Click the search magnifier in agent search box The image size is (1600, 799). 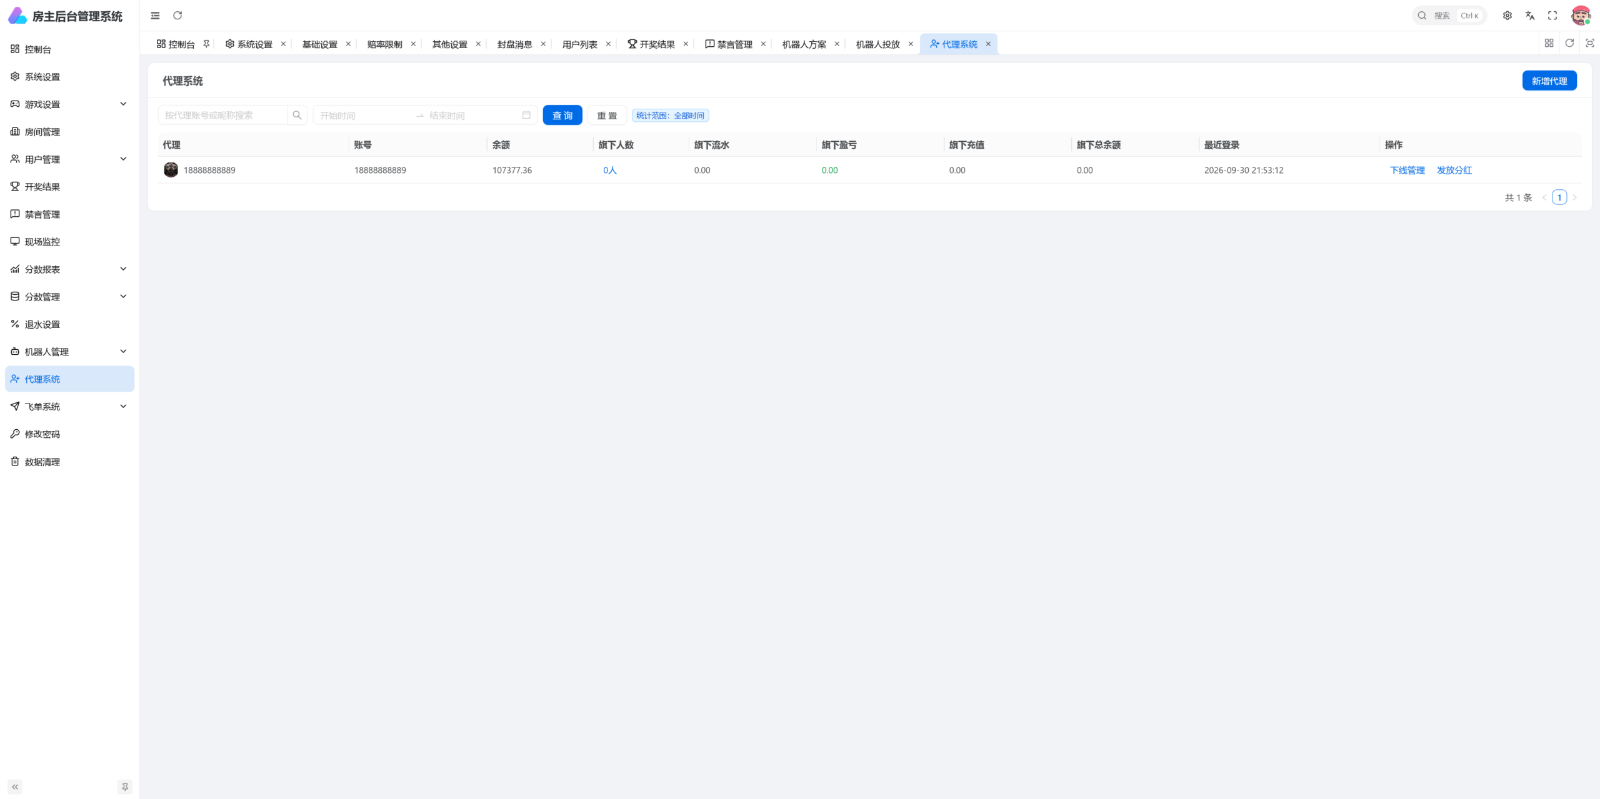pos(297,115)
